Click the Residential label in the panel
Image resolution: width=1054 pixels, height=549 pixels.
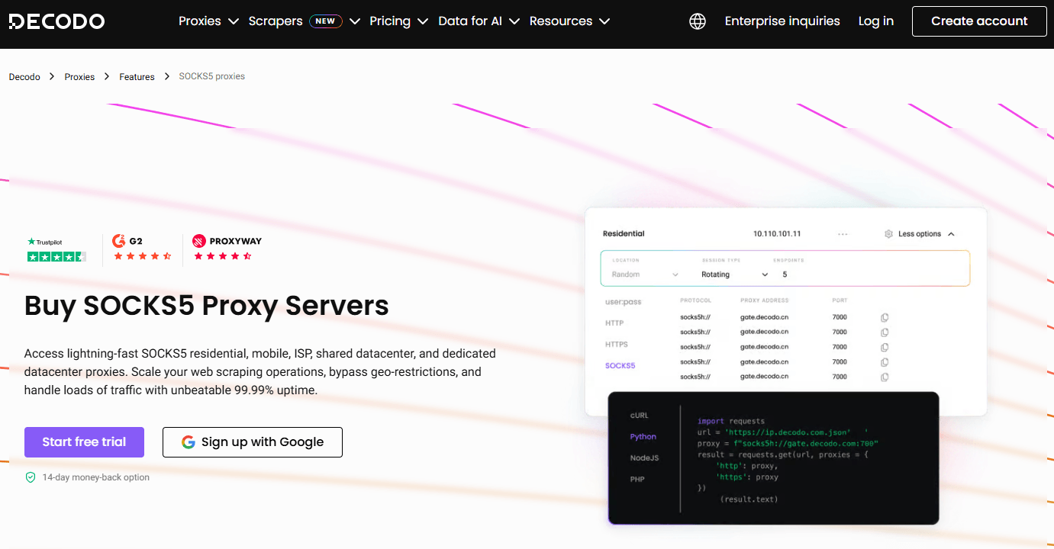pos(624,234)
